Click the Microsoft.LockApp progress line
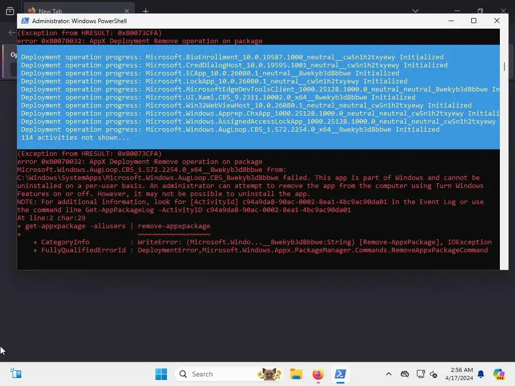 (214, 81)
